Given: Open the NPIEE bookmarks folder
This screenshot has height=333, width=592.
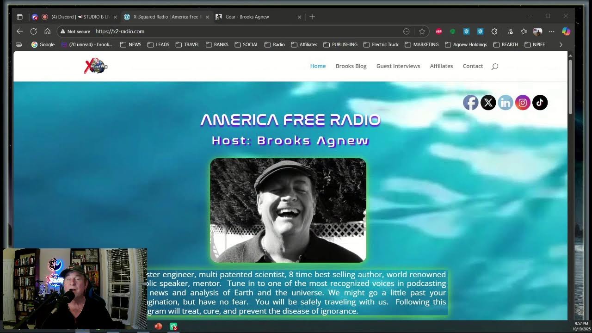Looking at the screenshot, I should (x=535, y=44).
